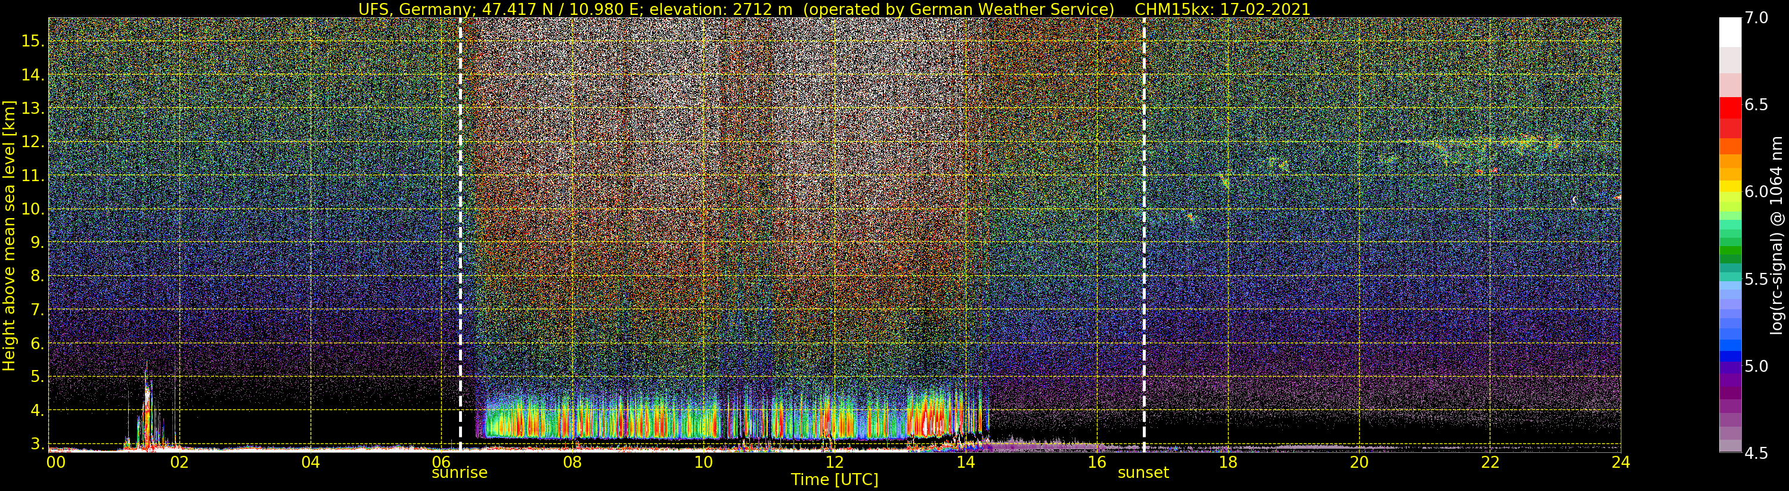The height and width of the screenshot is (491, 1789).
Task: Click the "14" time axis tick label
Action: (965, 462)
